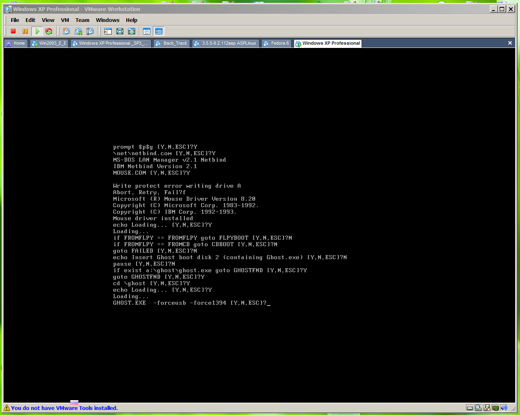Click the 'Write protect error writing drive A' text

(x=177, y=186)
